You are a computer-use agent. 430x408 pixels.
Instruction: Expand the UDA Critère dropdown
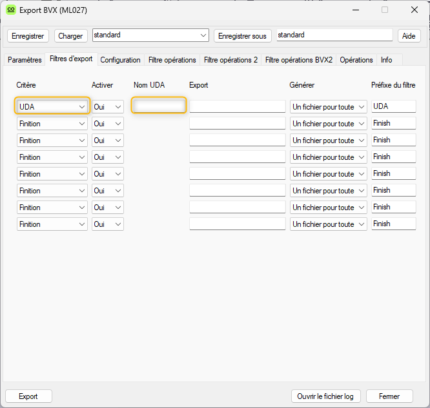tap(52, 107)
